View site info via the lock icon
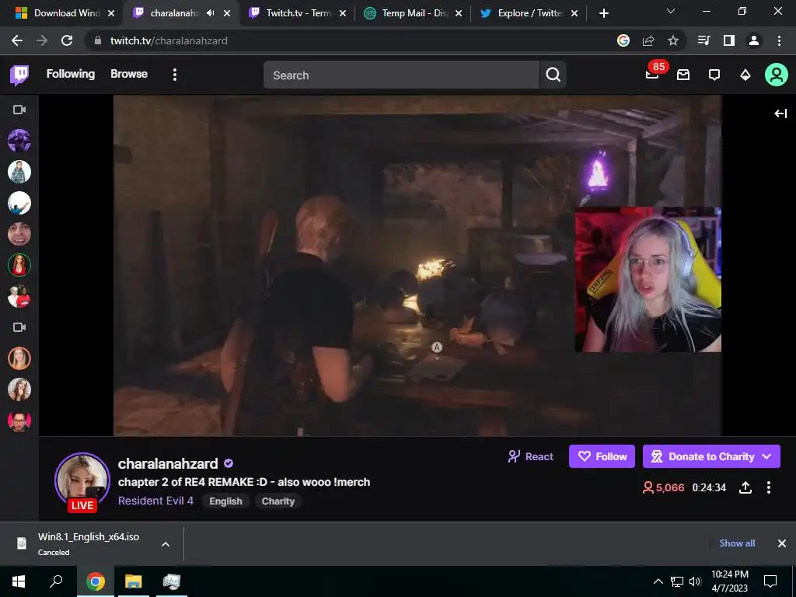The width and height of the screenshot is (796, 597). pyautogui.click(x=97, y=40)
